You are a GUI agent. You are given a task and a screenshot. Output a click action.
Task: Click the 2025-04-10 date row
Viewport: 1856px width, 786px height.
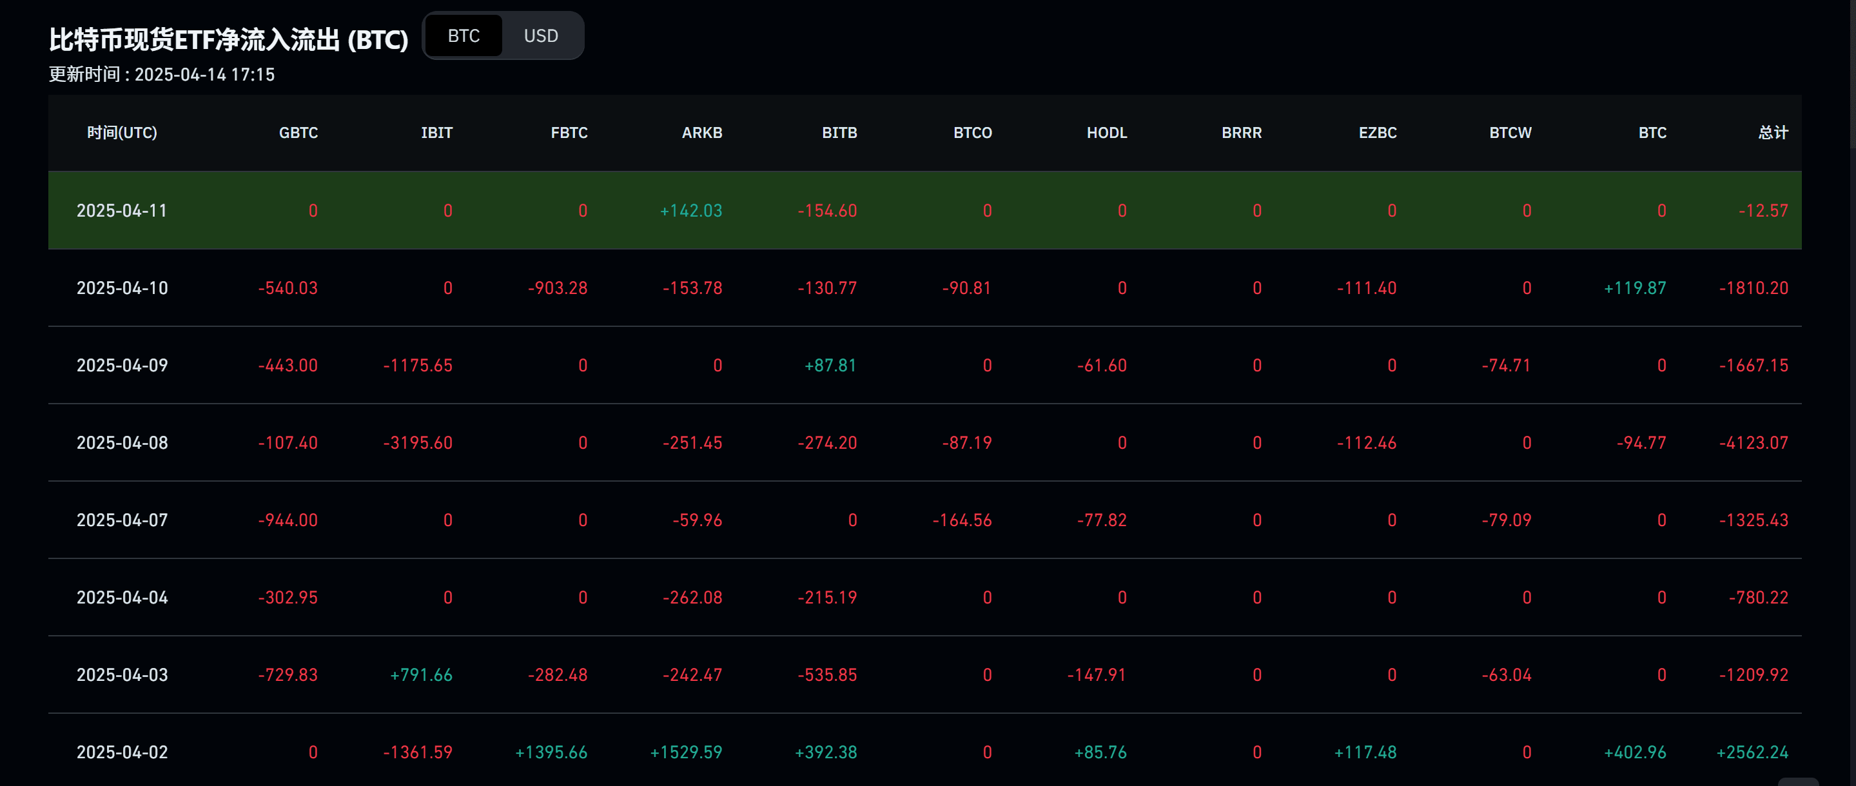coord(122,288)
